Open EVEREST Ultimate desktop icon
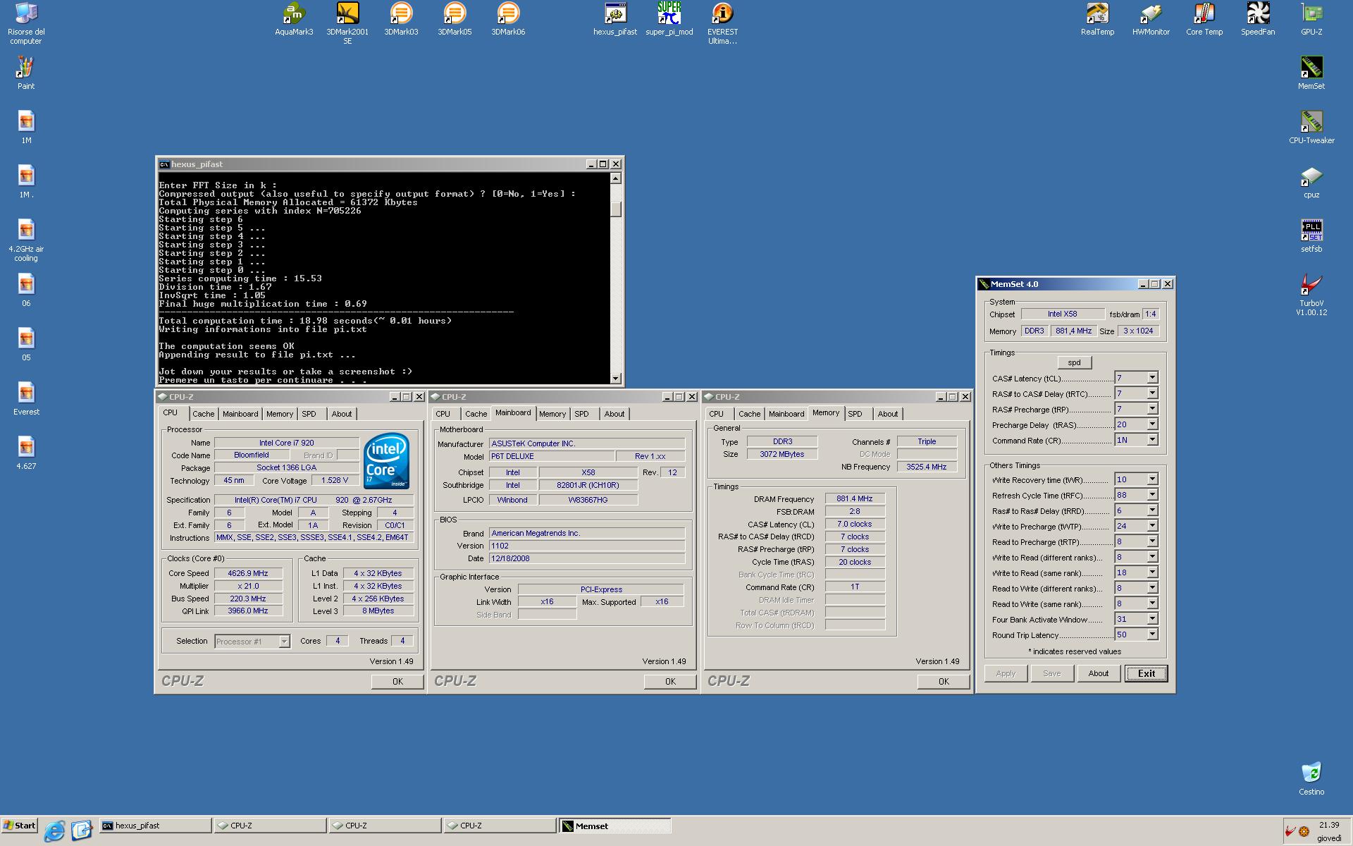Image resolution: width=1353 pixels, height=846 pixels. (722, 23)
